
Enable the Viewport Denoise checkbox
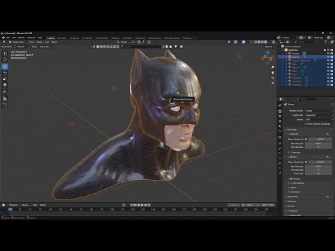[x=291, y=153]
